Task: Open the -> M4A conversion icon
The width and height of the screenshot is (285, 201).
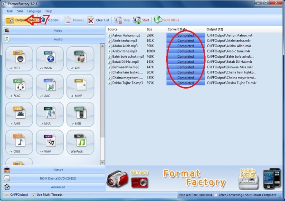Action: point(49,114)
